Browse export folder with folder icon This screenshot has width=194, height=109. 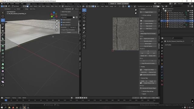[x=74, y=17]
